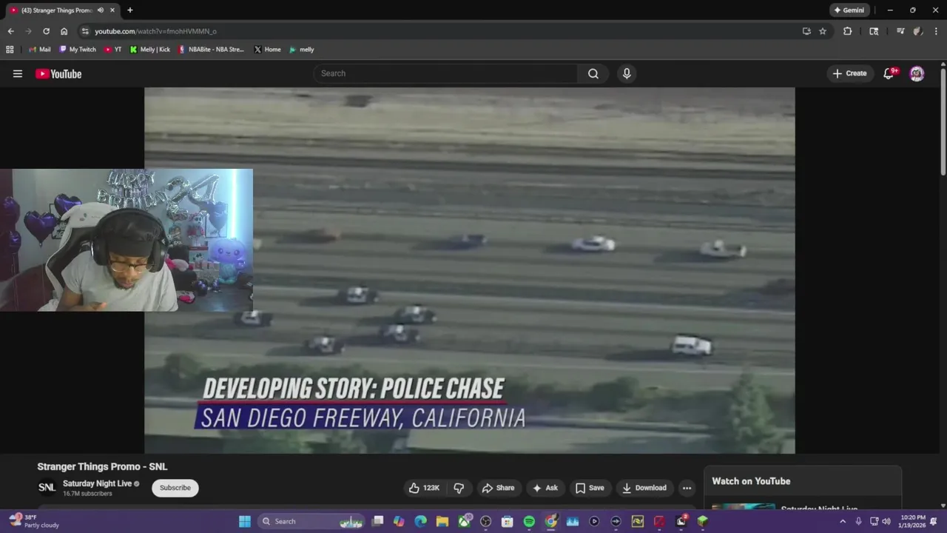The image size is (947, 533).
Task: Open the Mail bookmark
Action: [40, 50]
